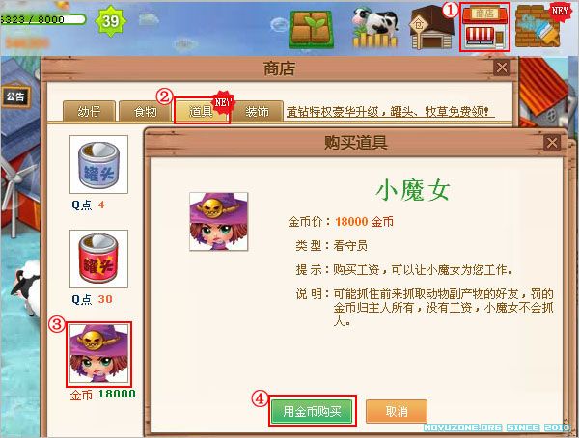Viewport: 579px width, 438px height.
Task: Click the 用金币购买 button
Action: pyautogui.click(x=312, y=411)
